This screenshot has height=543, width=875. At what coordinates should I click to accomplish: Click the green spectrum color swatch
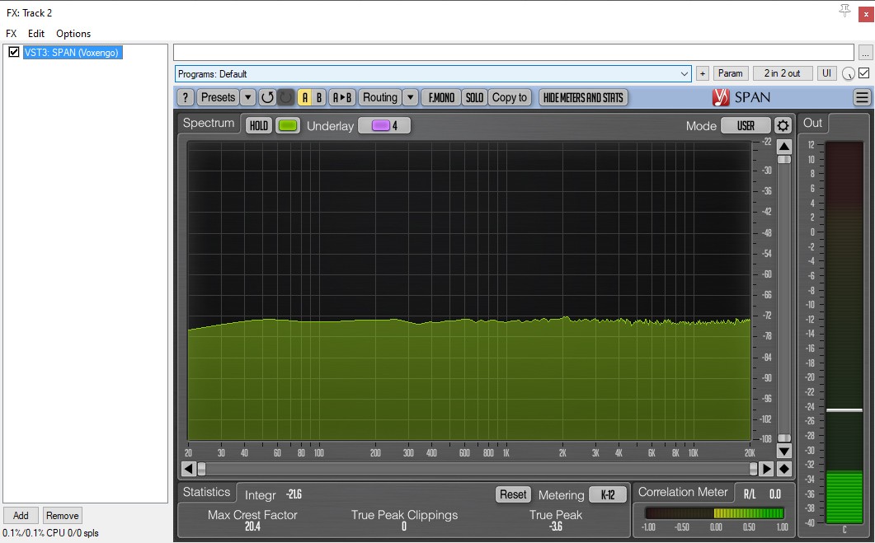288,126
